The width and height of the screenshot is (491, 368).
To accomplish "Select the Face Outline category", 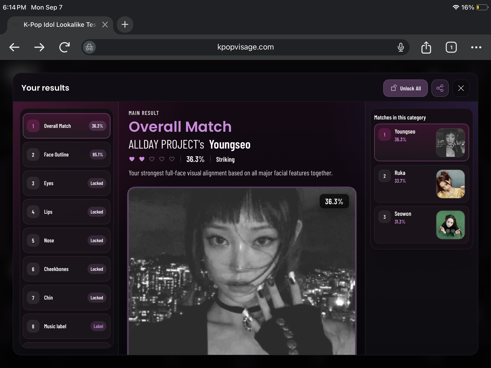I will [x=66, y=155].
